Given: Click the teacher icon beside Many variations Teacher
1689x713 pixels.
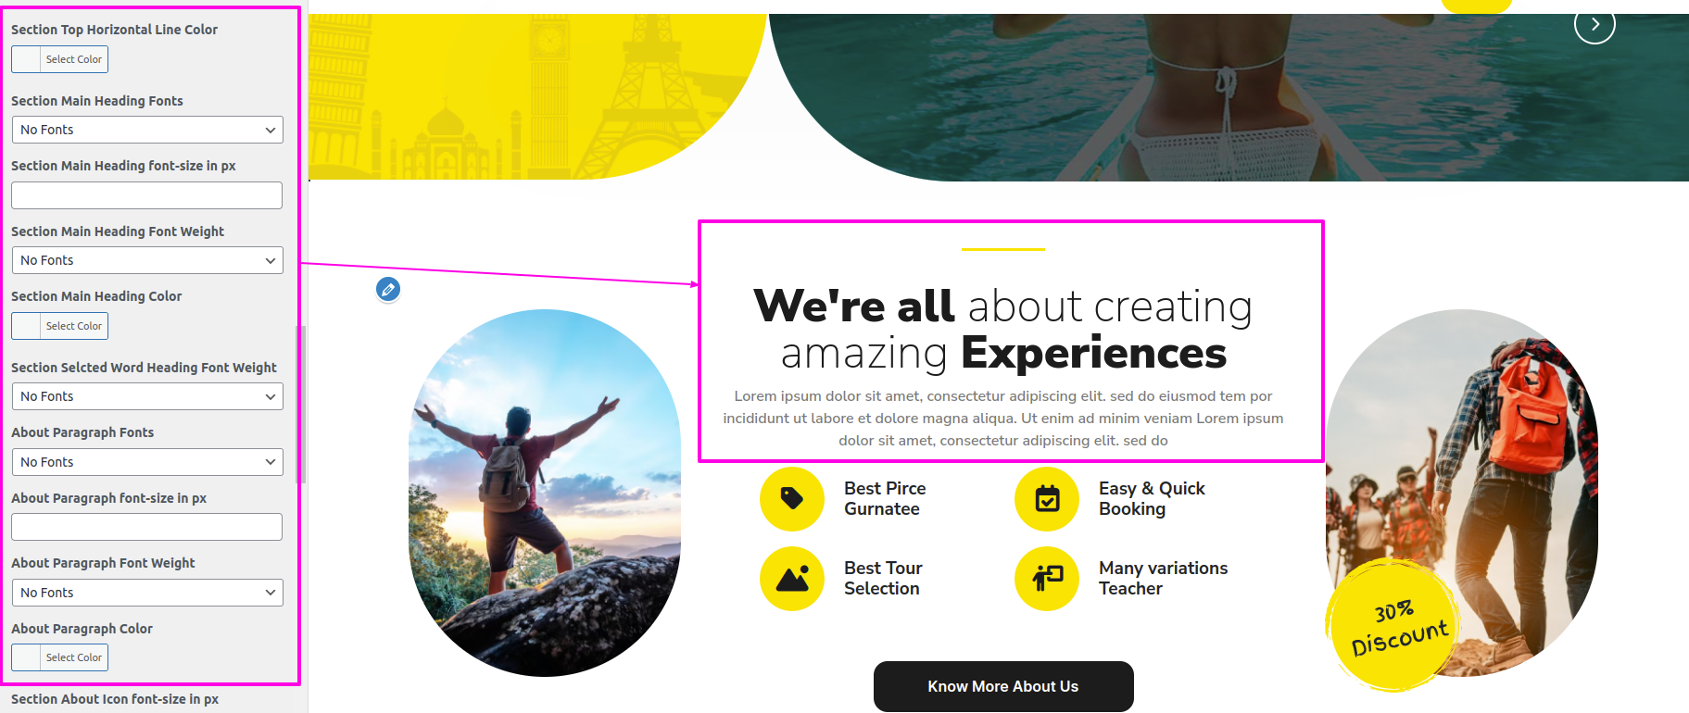Looking at the screenshot, I should click(x=1047, y=579).
